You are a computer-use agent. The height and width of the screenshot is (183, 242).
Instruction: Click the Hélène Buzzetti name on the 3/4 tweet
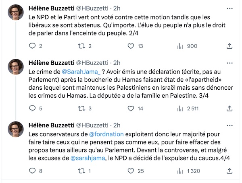click(57, 62)
